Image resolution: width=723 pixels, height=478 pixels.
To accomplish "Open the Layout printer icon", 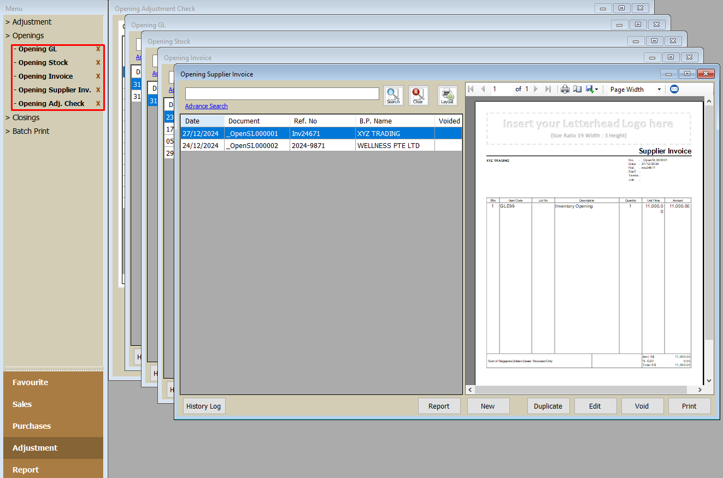I will pos(447,95).
